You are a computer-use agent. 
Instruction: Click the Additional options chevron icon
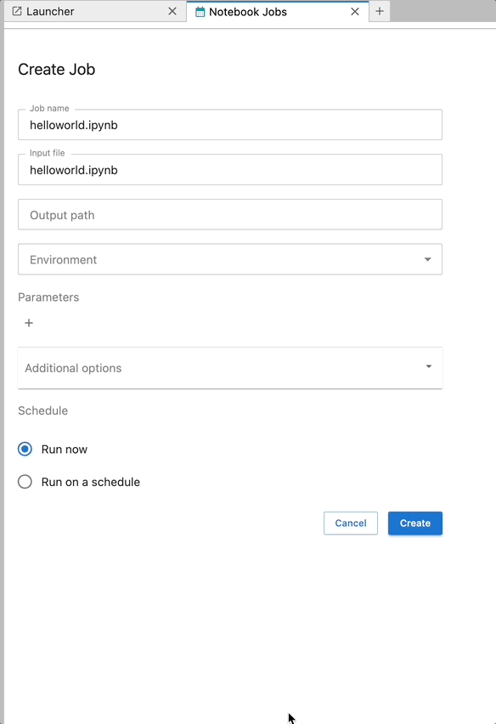point(427,367)
